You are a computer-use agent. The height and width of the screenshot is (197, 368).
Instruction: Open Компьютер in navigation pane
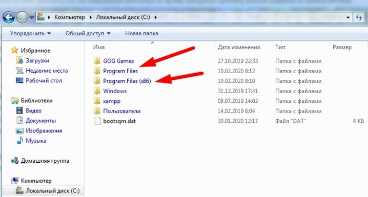click(x=36, y=181)
